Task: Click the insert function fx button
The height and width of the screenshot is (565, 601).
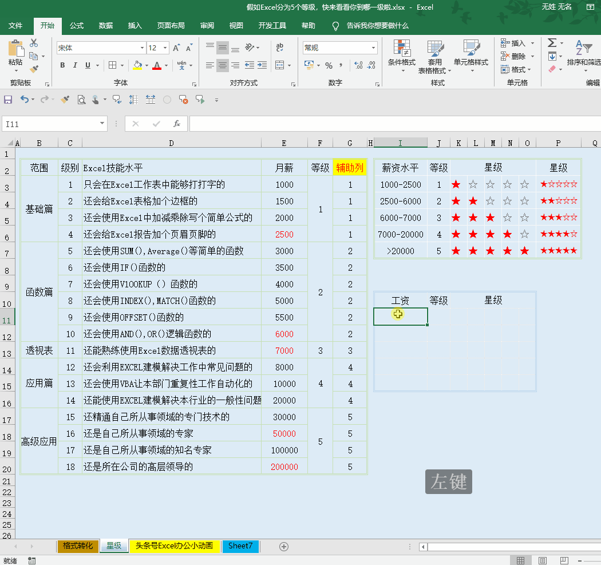Action: tap(177, 124)
